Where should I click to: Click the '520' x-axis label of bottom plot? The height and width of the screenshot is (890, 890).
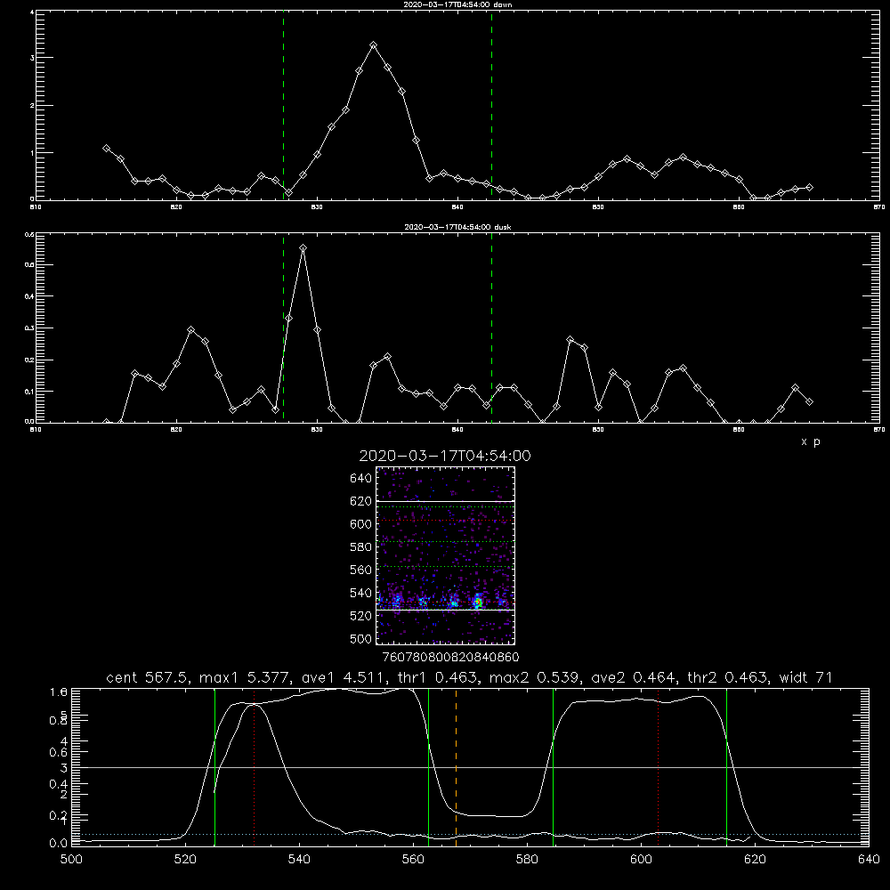click(186, 860)
